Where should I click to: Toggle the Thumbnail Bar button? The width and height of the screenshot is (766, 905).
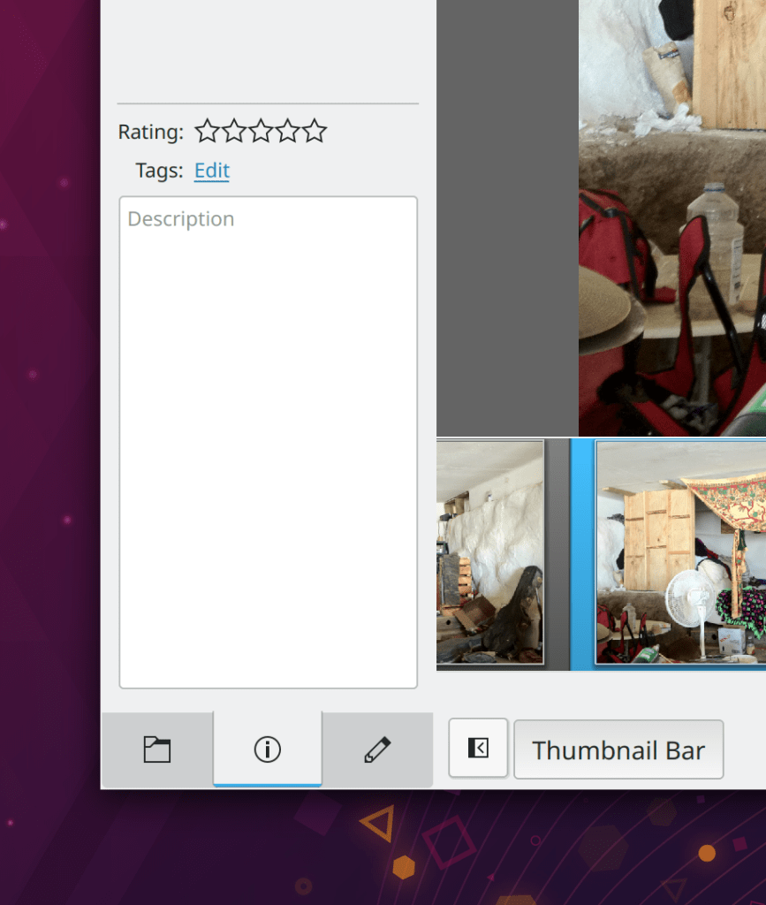tap(618, 750)
